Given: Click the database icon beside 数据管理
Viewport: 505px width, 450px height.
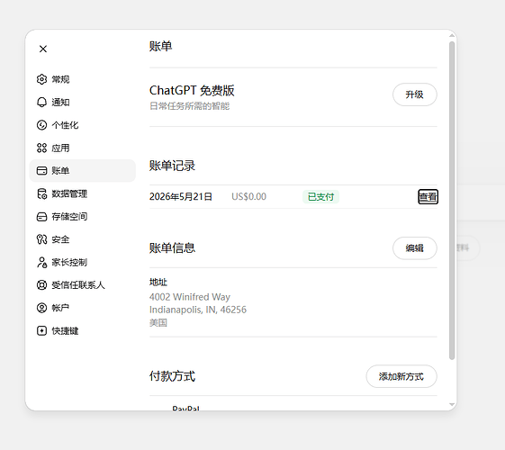Looking at the screenshot, I should tap(41, 193).
